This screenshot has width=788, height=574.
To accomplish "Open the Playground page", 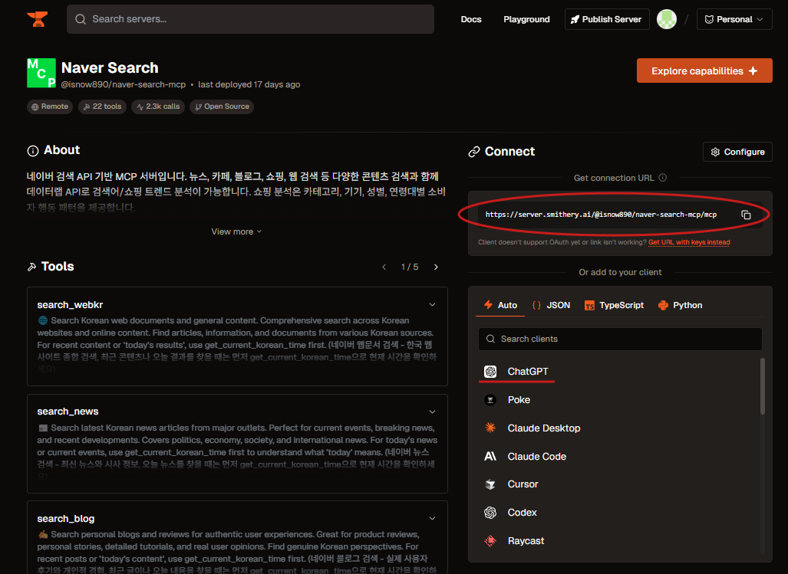I will click(x=526, y=19).
